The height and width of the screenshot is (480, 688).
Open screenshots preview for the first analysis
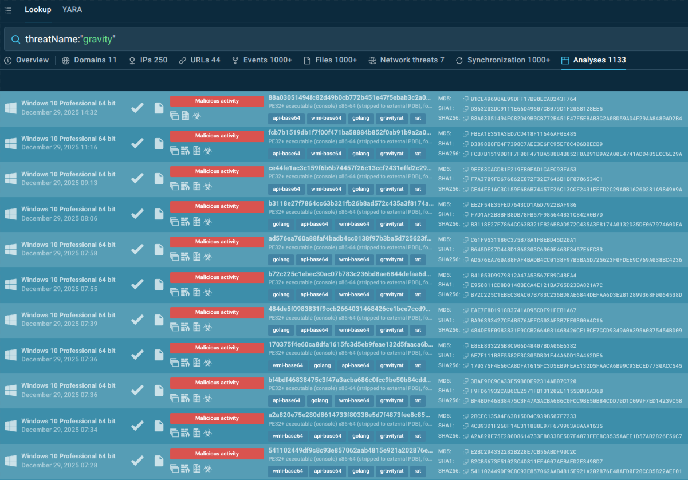[175, 115]
